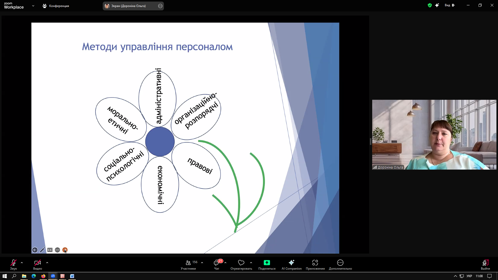
Task: Open the Приложения apps panel
Action: click(x=315, y=264)
